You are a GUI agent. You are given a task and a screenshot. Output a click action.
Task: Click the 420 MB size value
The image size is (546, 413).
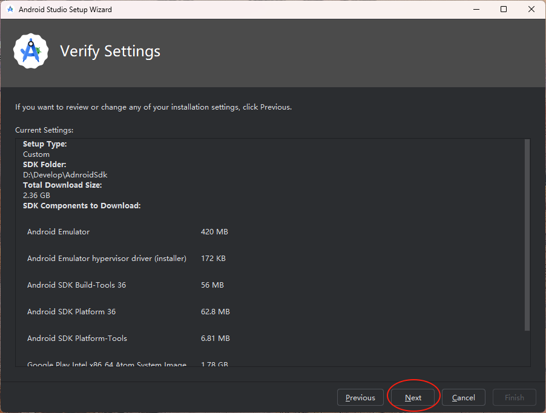pos(214,231)
